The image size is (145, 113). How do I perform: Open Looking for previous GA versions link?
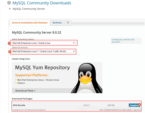[x=123, y=41]
